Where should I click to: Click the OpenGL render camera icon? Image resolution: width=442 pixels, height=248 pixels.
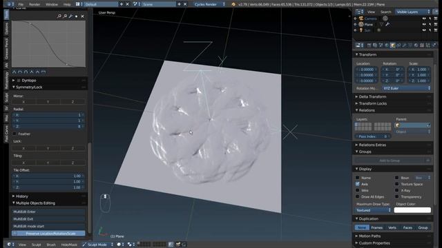pyautogui.click(x=178, y=245)
